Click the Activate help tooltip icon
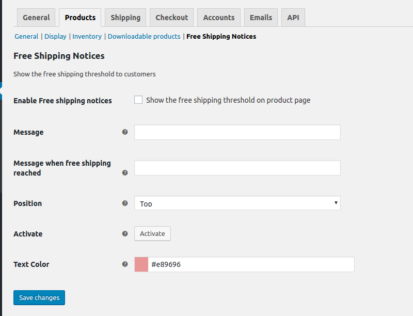The height and width of the screenshot is (316, 413). point(125,234)
